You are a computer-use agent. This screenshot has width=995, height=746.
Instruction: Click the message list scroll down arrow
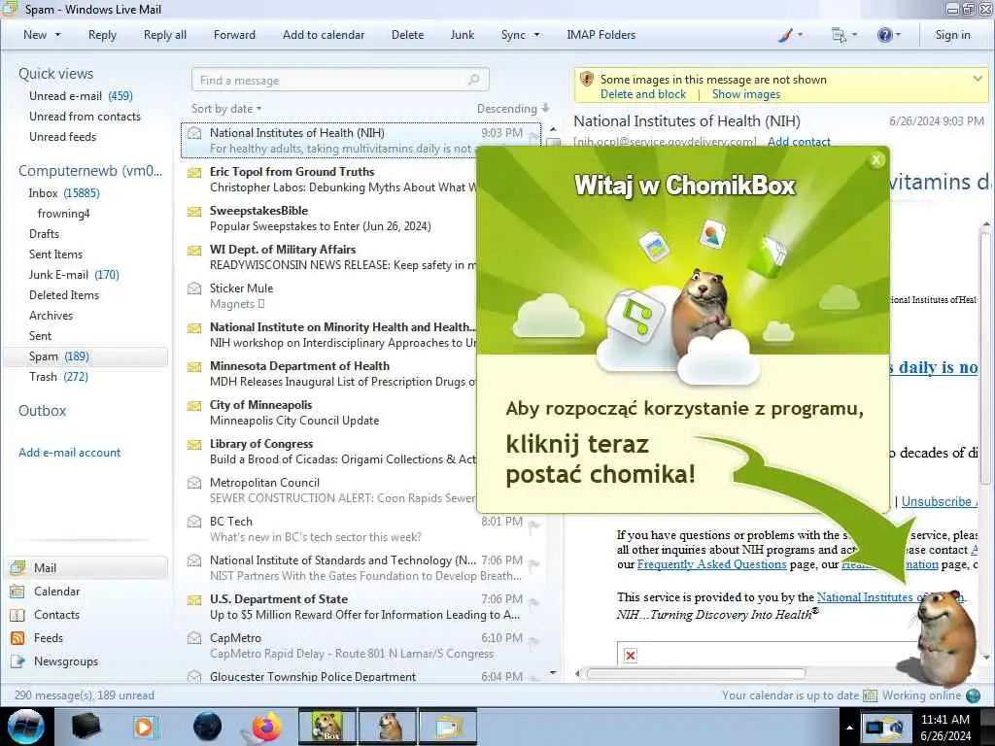coord(553,672)
